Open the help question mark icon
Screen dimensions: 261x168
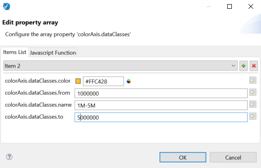(9, 157)
